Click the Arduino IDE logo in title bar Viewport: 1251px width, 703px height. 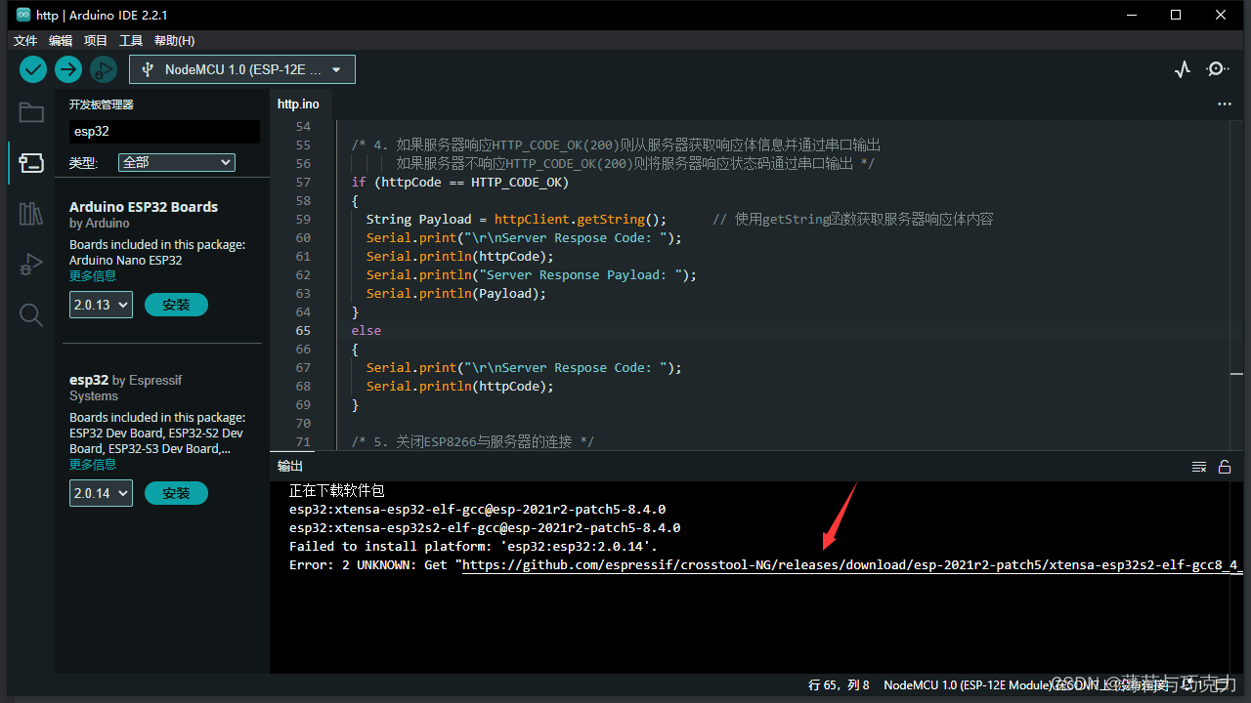[x=23, y=15]
